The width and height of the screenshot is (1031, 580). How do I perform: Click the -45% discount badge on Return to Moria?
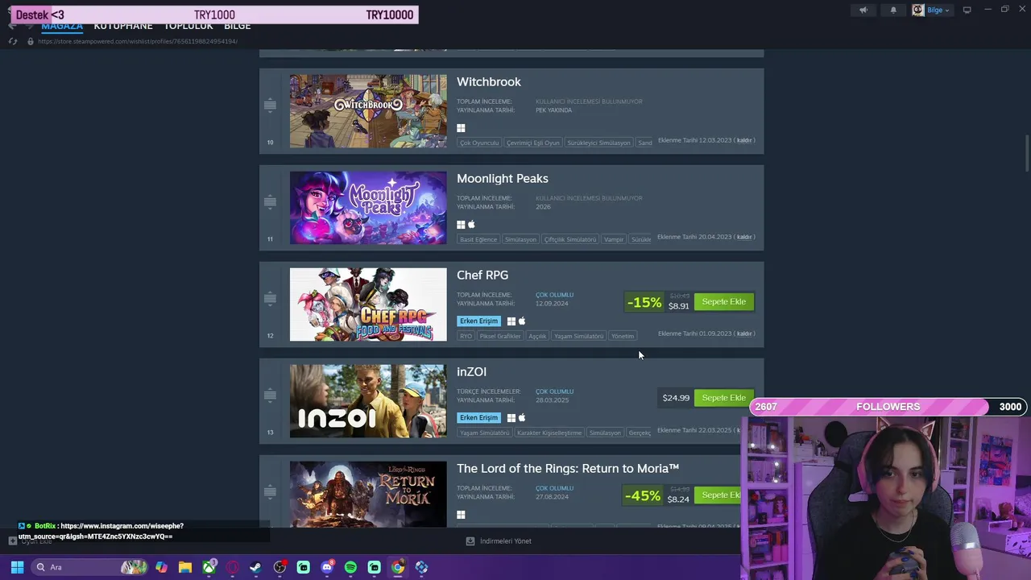643,495
